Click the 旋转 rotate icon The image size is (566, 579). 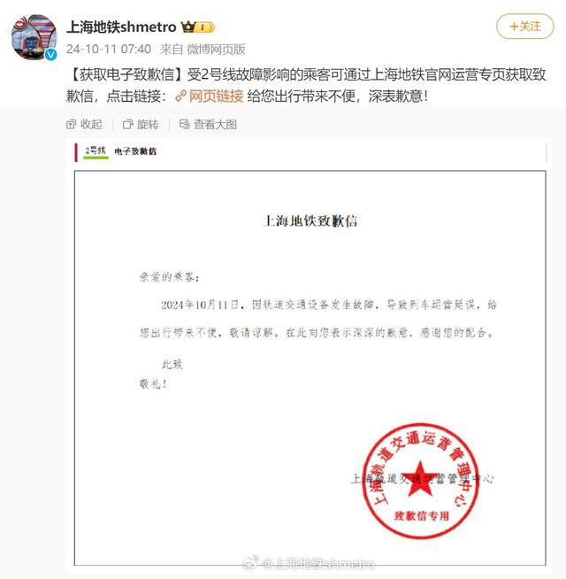point(127,125)
